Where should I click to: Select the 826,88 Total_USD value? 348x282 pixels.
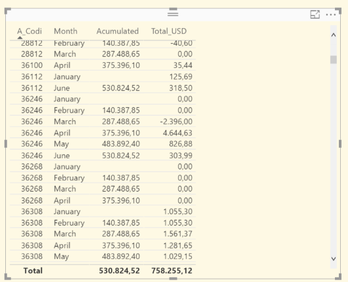(x=181, y=144)
